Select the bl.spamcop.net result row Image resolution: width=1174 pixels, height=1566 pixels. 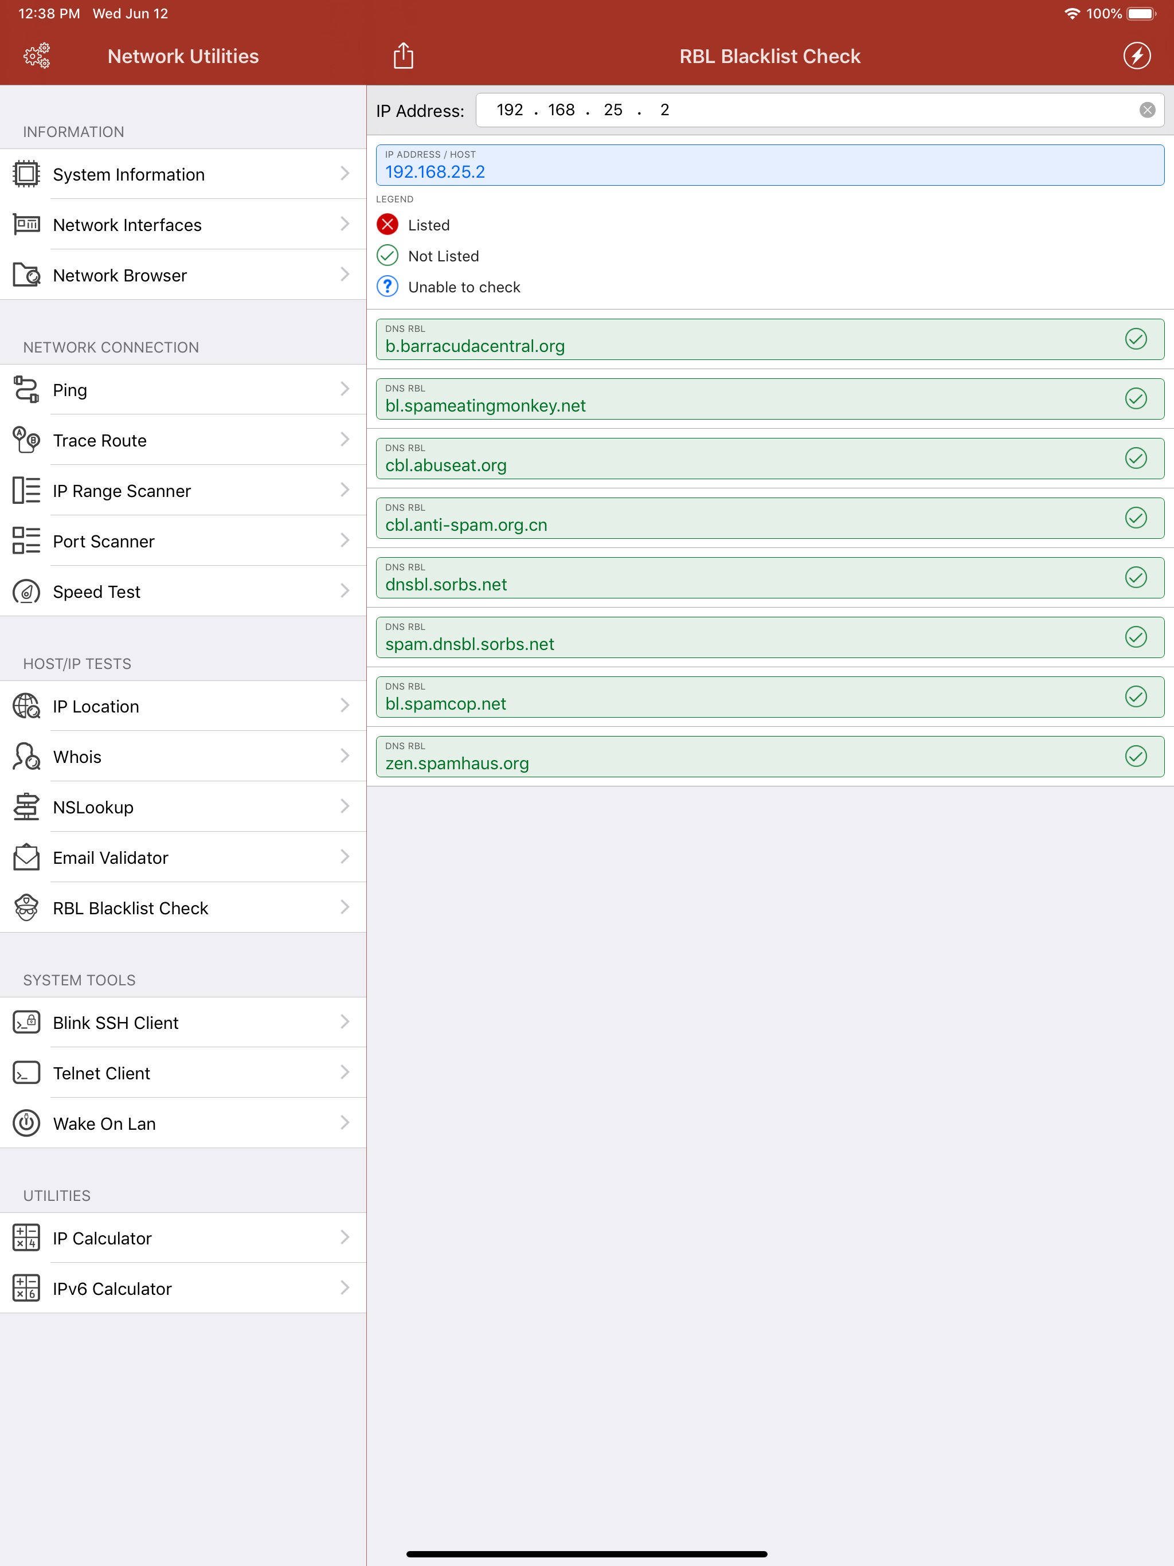(x=769, y=696)
